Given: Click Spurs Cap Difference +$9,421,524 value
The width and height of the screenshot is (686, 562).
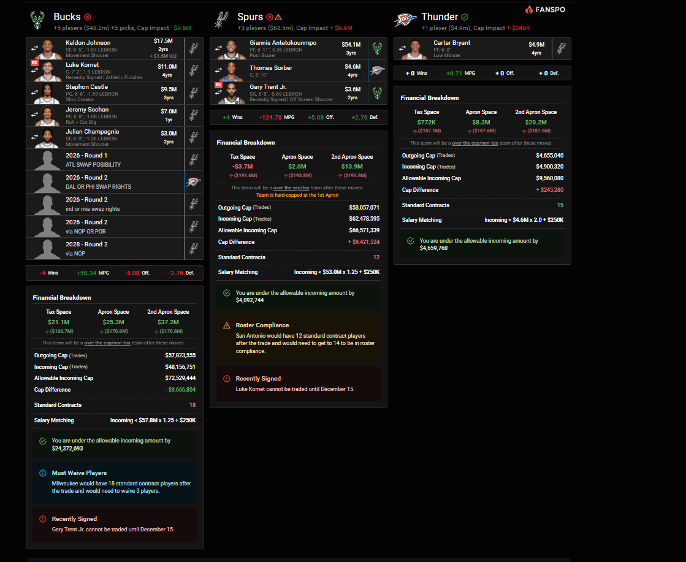Looking at the screenshot, I should [364, 242].
